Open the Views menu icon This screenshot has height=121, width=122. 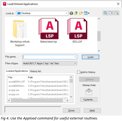click(x=86, y=13)
